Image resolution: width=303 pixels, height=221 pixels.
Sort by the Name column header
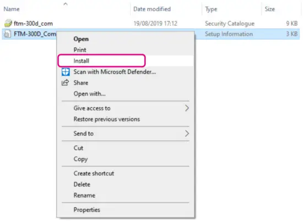(x=12, y=9)
